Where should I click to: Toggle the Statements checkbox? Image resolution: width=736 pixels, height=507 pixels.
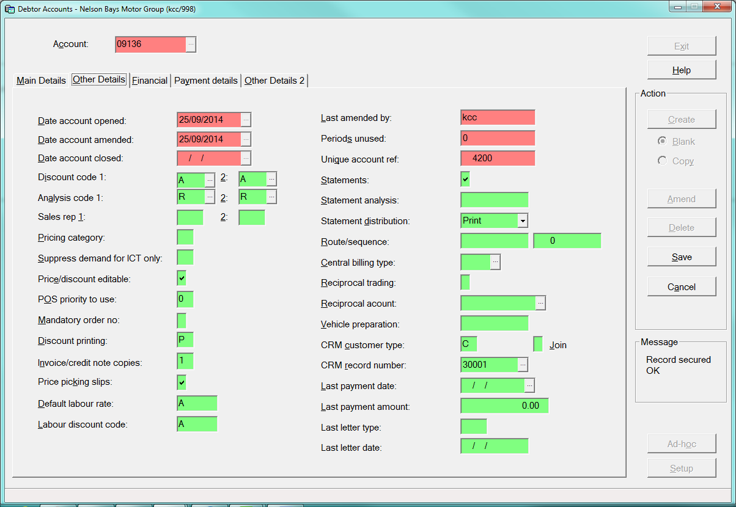click(x=465, y=180)
